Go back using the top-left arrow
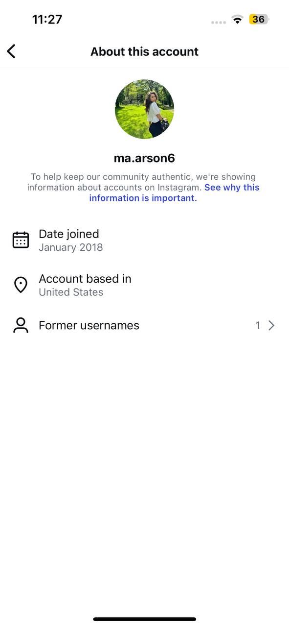Viewport: 289px width, 627px height. point(11,51)
